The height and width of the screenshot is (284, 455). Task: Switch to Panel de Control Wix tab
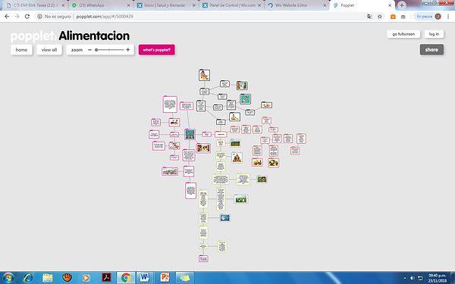coord(231,5)
